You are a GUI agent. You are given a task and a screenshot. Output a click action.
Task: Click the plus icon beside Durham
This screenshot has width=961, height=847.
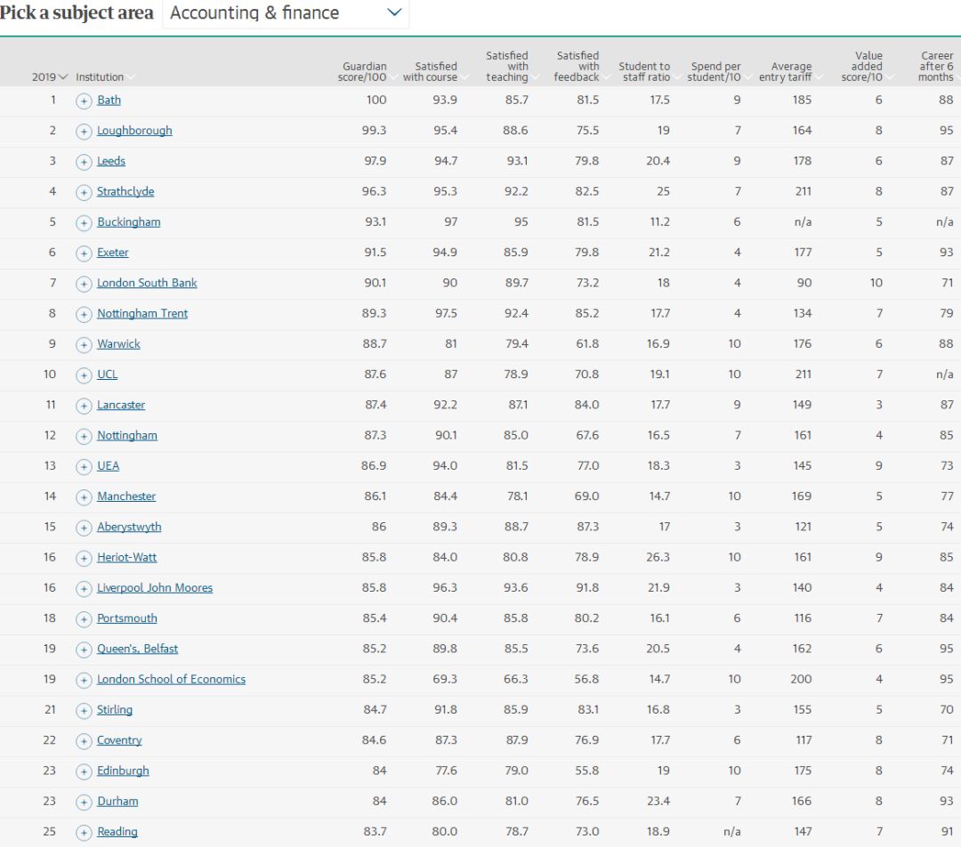pos(84,803)
